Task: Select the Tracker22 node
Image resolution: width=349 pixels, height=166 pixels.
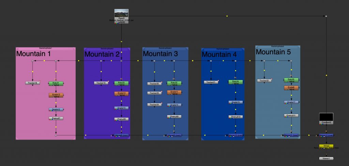Action: [x=264, y=80]
